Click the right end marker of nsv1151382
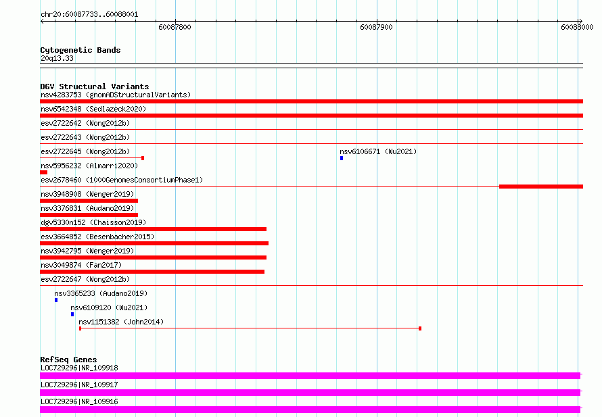602x417 pixels. coord(420,328)
